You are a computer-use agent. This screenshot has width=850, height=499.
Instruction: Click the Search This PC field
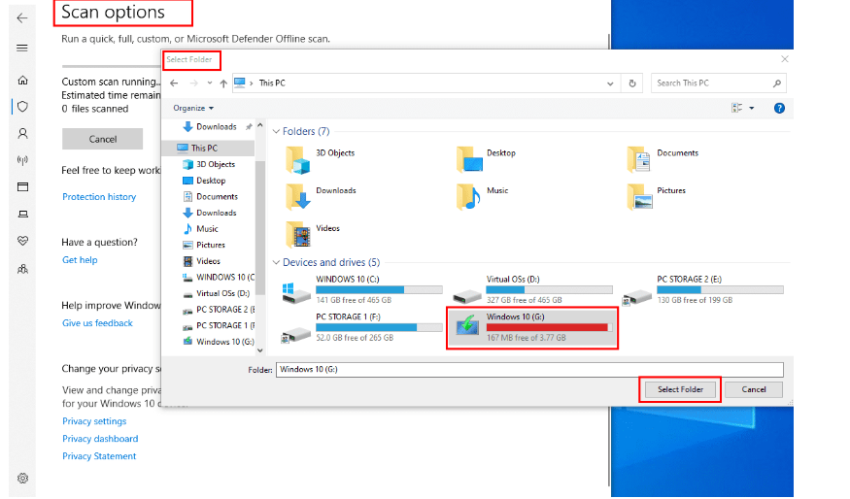pyautogui.click(x=717, y=83)
